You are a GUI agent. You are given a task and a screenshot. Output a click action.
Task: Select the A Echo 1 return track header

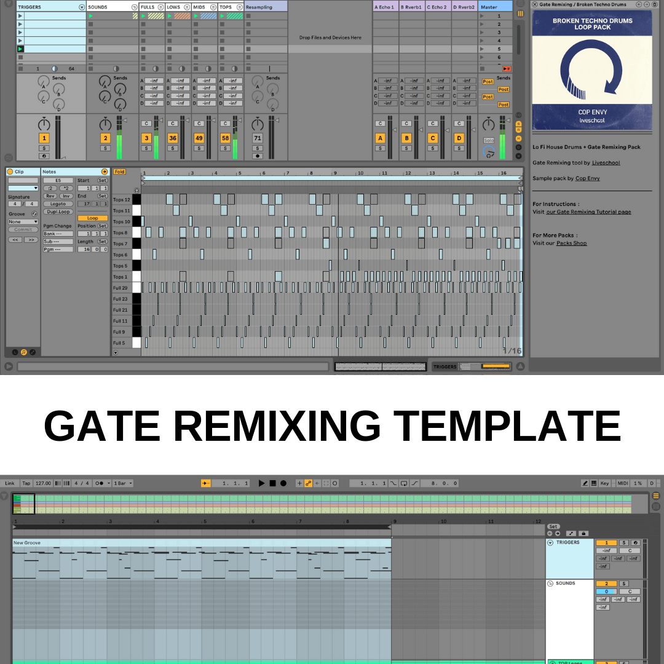tap(385, 7)
